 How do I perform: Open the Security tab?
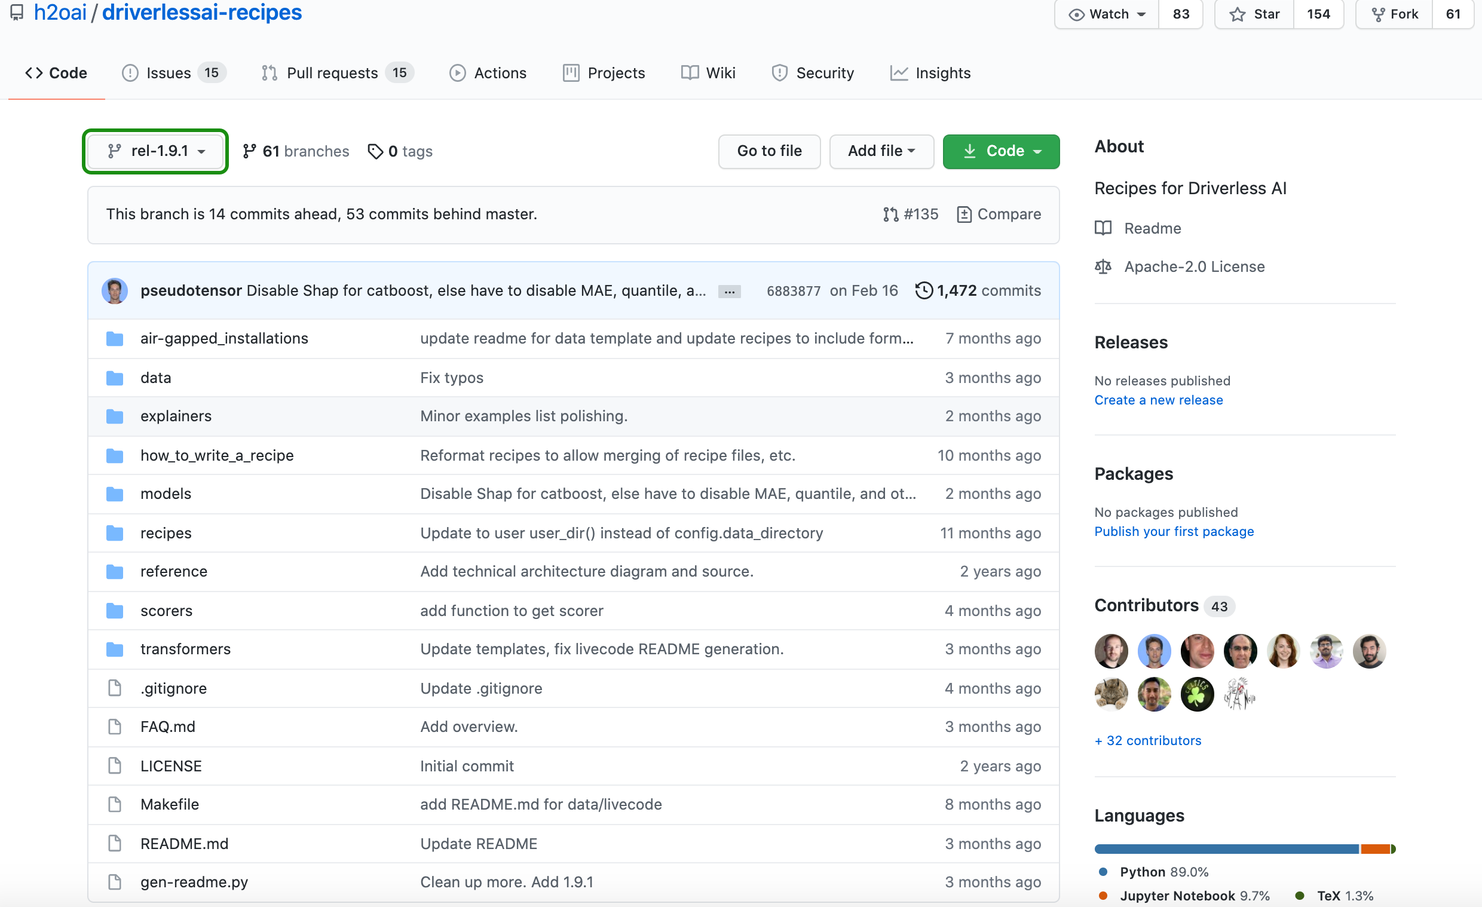click(813, 73)
